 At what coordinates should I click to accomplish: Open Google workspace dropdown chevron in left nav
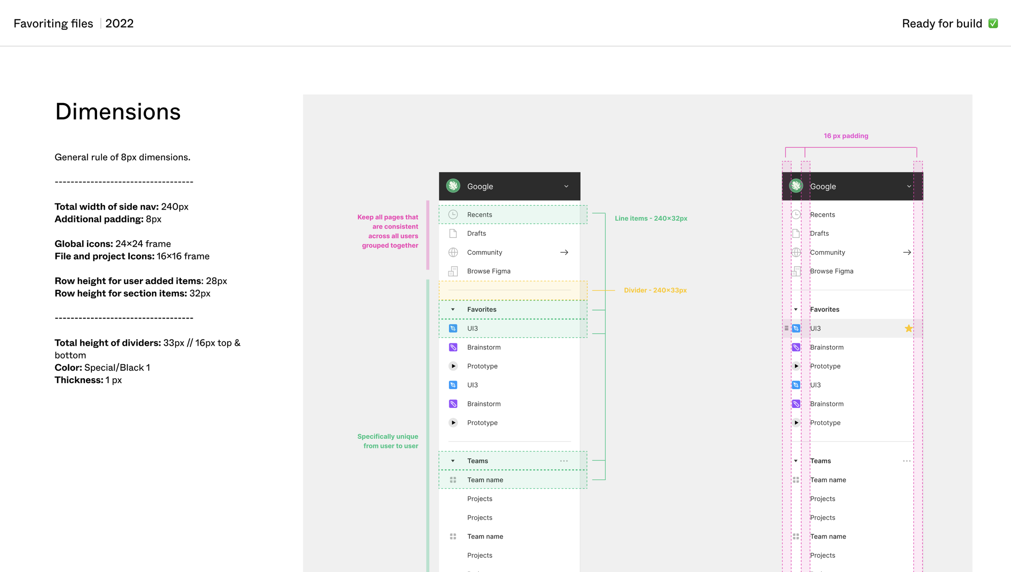point(566,186)
